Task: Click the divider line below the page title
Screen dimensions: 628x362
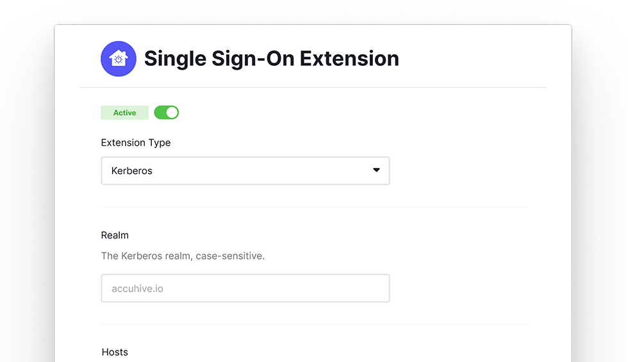Action: coord(313,87)
